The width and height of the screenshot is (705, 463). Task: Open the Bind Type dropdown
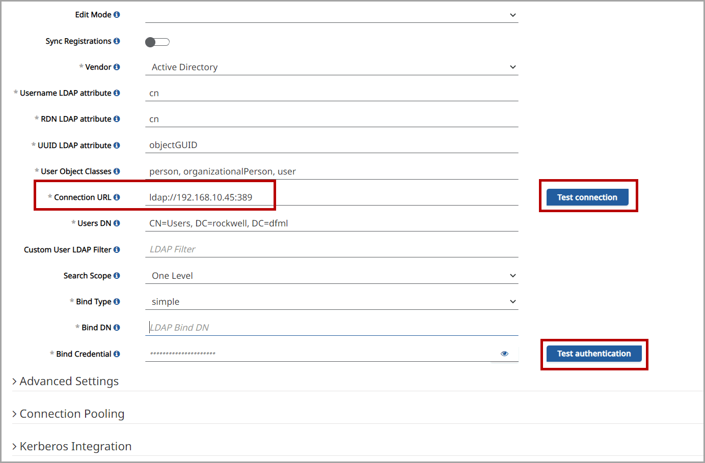tap(331, 302)
